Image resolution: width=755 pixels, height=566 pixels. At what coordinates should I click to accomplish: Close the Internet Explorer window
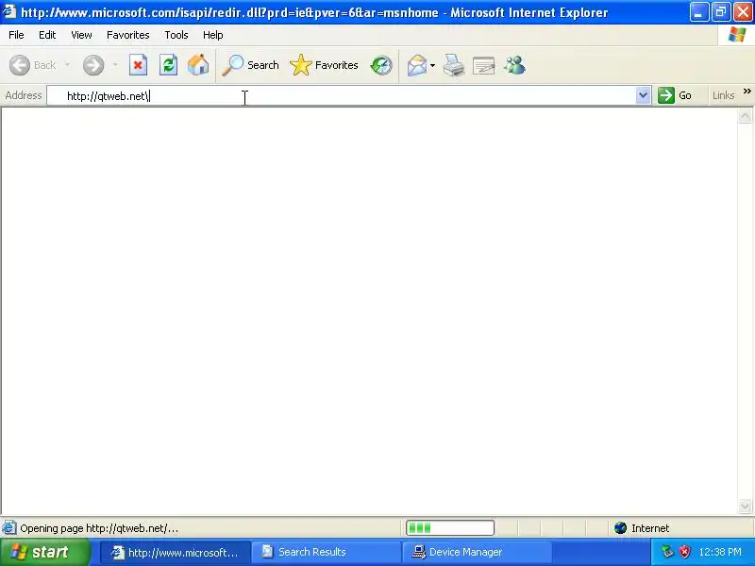(743, 12)
